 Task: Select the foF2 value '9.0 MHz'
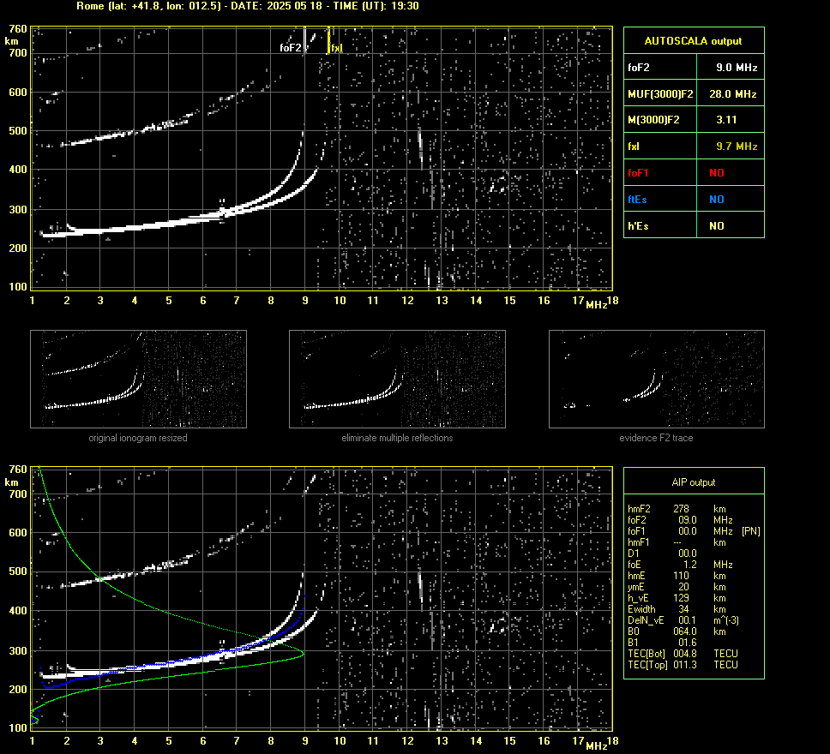[x=737, y=67]
